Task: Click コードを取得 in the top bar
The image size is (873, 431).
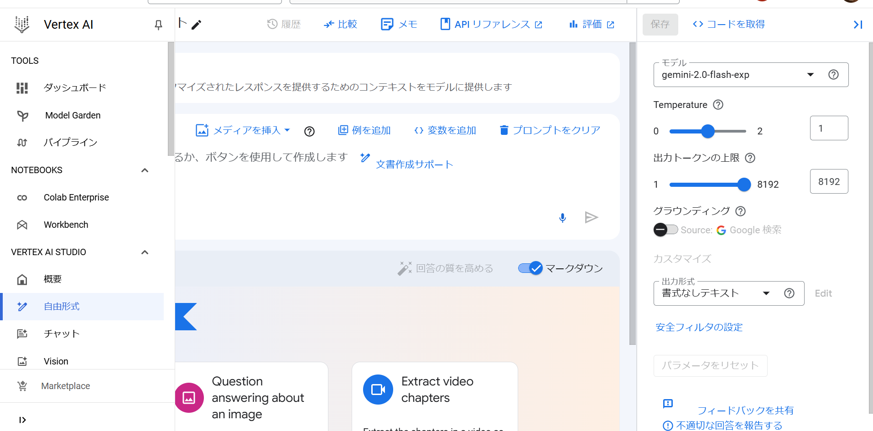Action: click(728, 24)
